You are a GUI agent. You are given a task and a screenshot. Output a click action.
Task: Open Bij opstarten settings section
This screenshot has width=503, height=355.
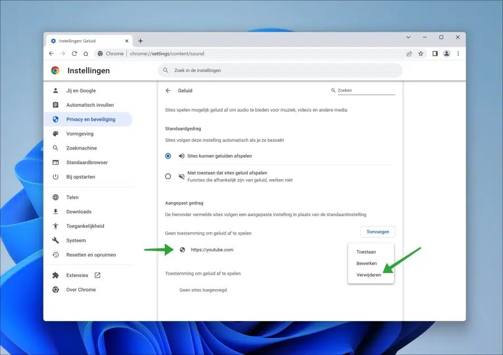[x=88, y=177]
